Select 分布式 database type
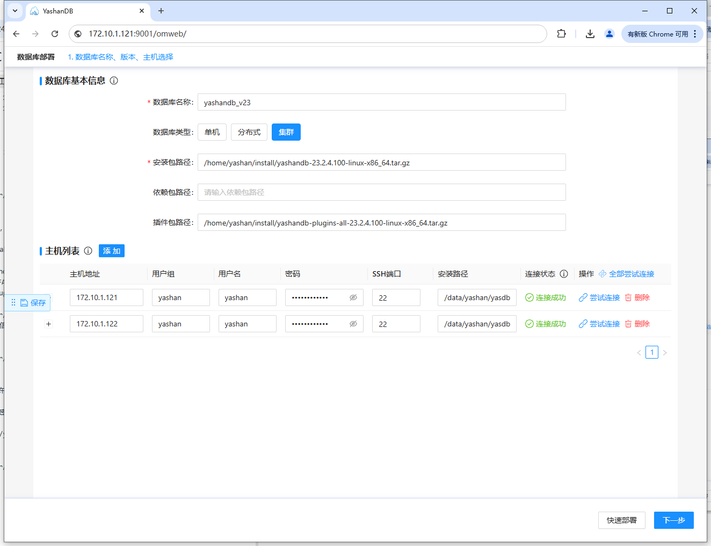This screenshot has width=711, height=546. 249,132
